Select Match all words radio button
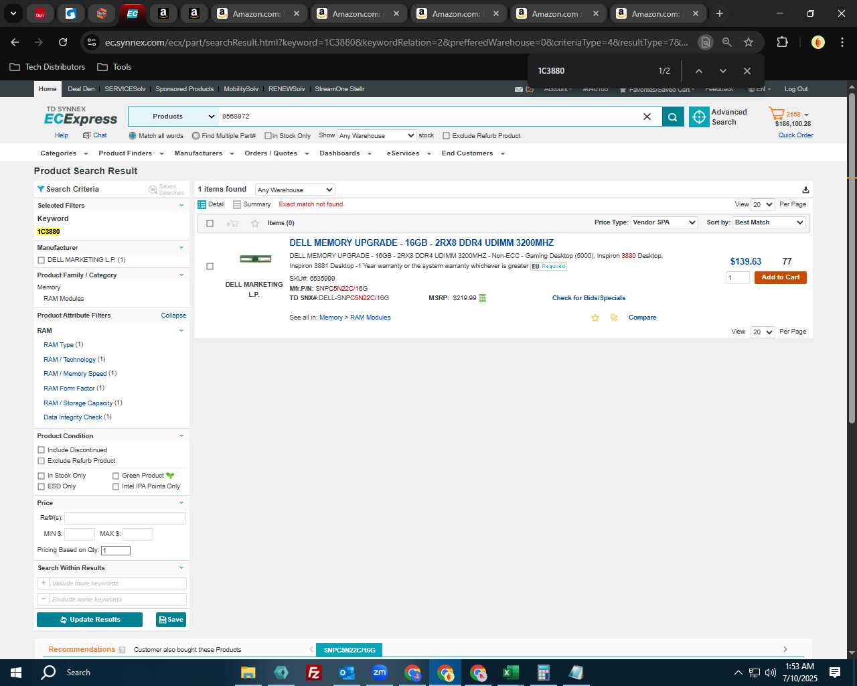 (133, 136)
